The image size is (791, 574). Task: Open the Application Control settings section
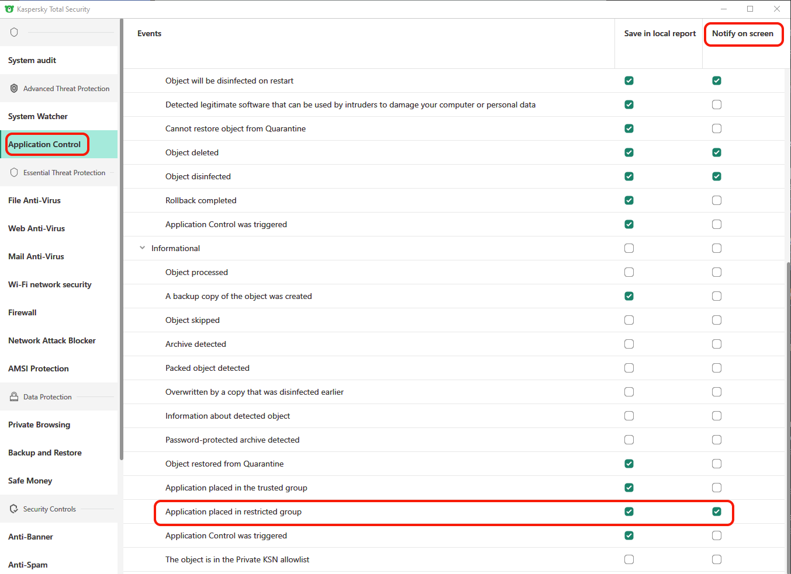pyautogui.click(x=44, y=145)
